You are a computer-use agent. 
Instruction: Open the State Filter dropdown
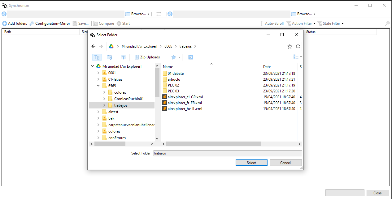[330, 23]
